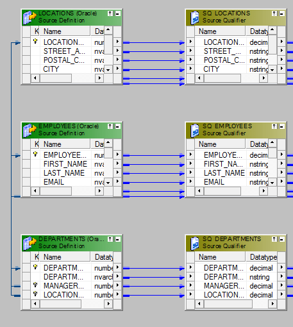Click the MANAGER... foreign key icon in DEPARTMENTS
This screenshot has height=327, width=293.
35,285
